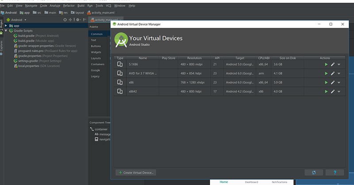Click the project panel settings gear icon
Viewport: 354px width, 185px height.
tap(78, 20)
